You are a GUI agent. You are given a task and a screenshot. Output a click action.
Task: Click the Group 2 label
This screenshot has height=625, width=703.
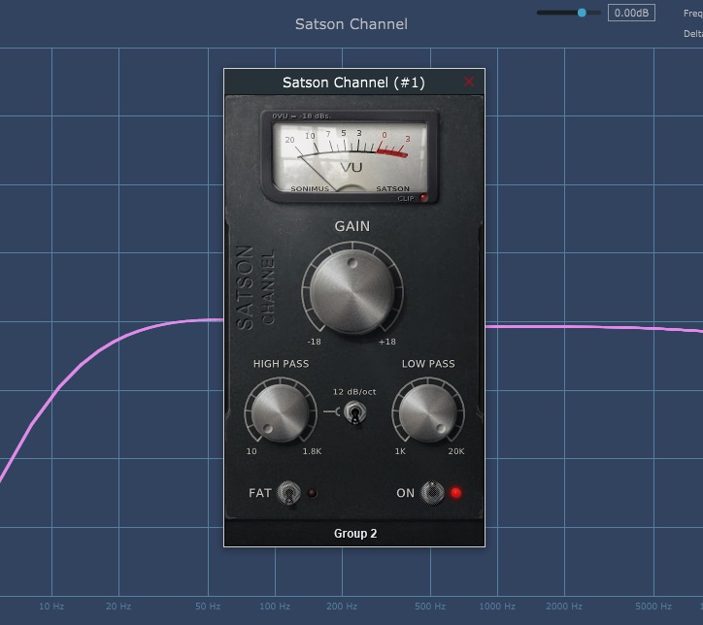(355, 533)
